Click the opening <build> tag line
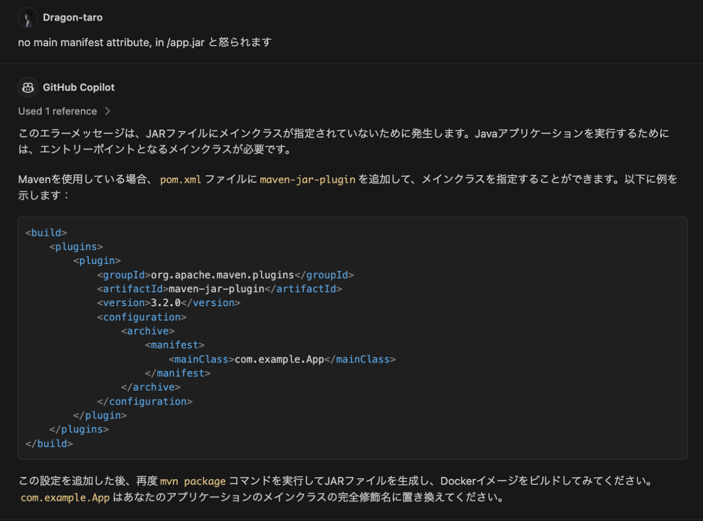703x521 pixels. tap(46, 233)
